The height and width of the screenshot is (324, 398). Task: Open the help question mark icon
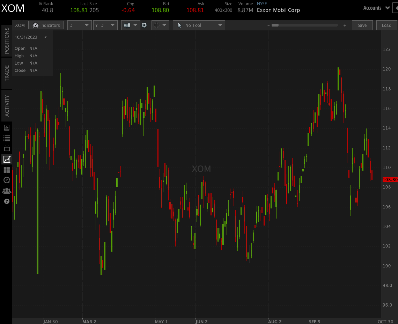[6, 201]
